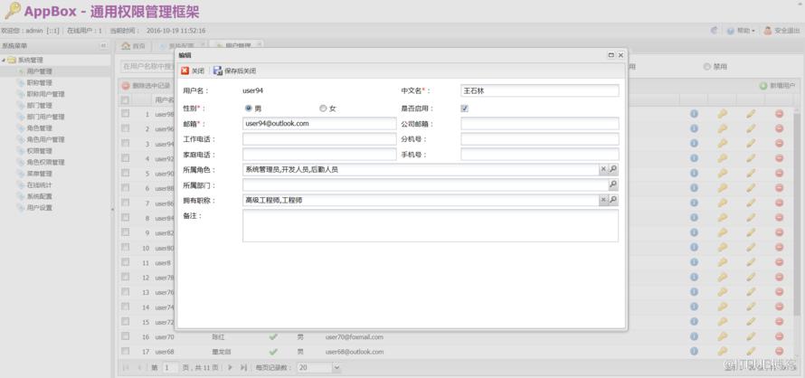Click pencil edit icon for row 1
This screenshot has height=378, width=805.
click(x=751, y=114)
